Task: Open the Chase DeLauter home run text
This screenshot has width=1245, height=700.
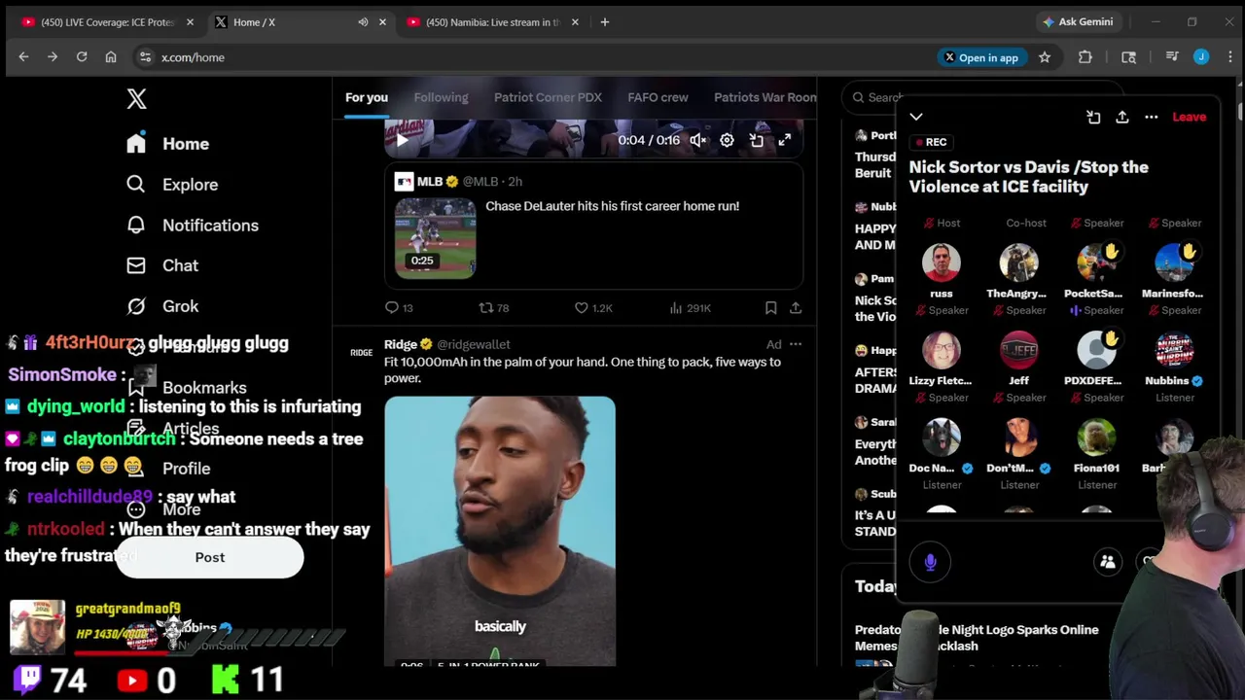Action: coord(612,206)
